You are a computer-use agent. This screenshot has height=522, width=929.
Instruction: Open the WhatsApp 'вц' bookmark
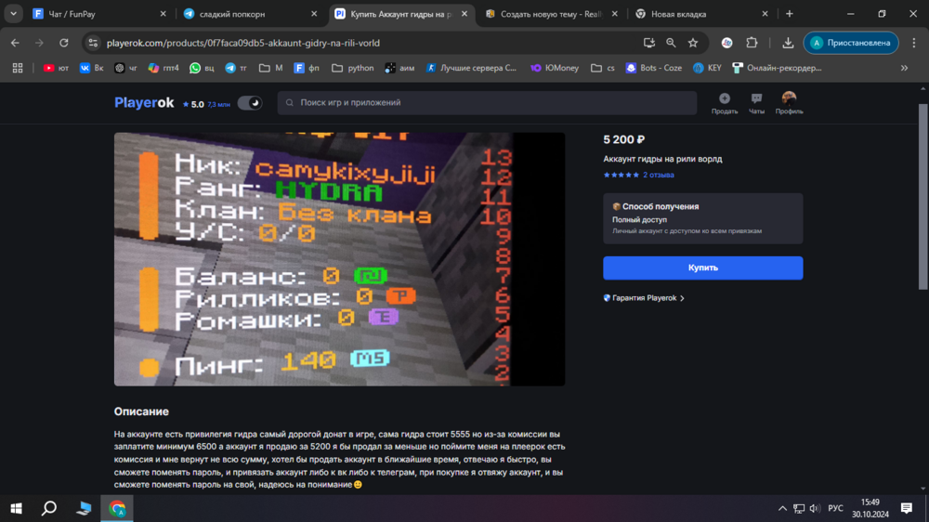coord(202,68)
